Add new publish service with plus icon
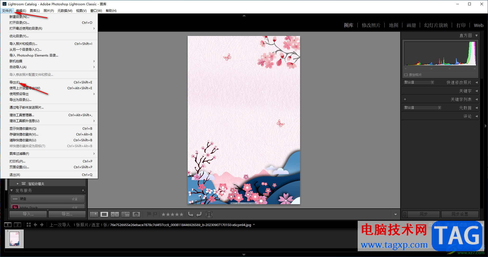This screenshot has height=257, width=488. coord(83,190)
